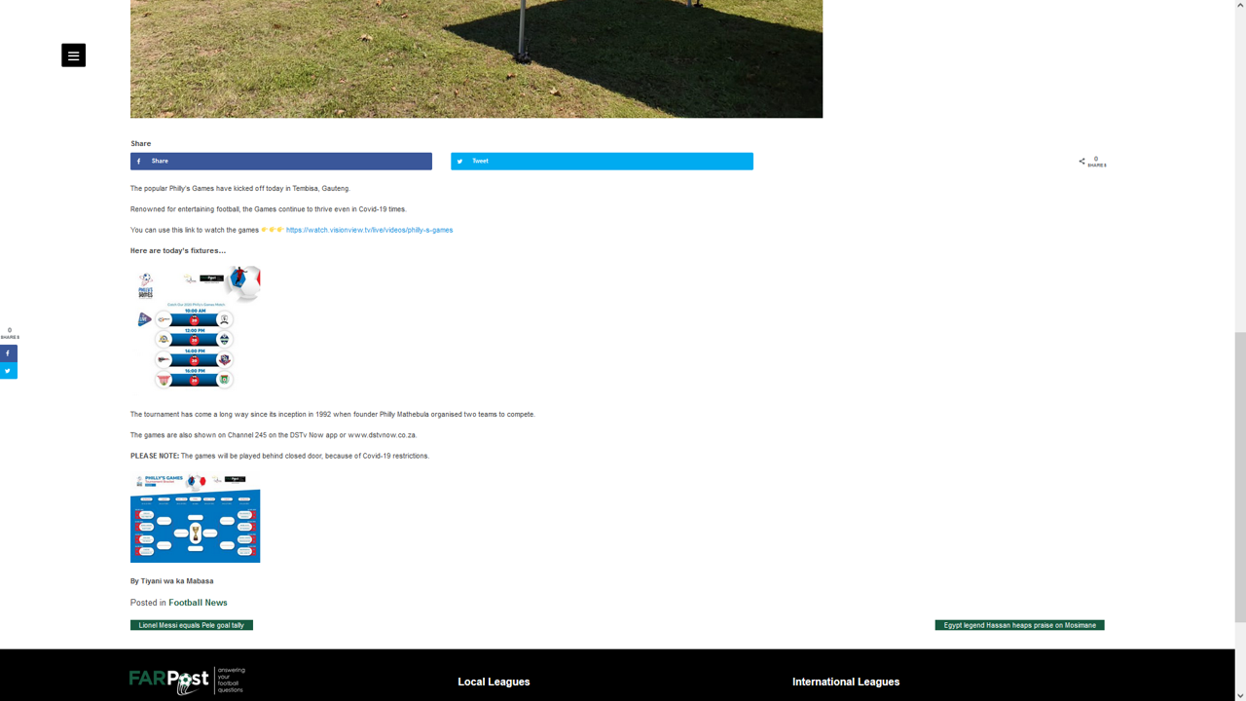Viewport: 1246px width, 701px height.
Task: Click the share count icon on right
Action: pos(1081,162)
